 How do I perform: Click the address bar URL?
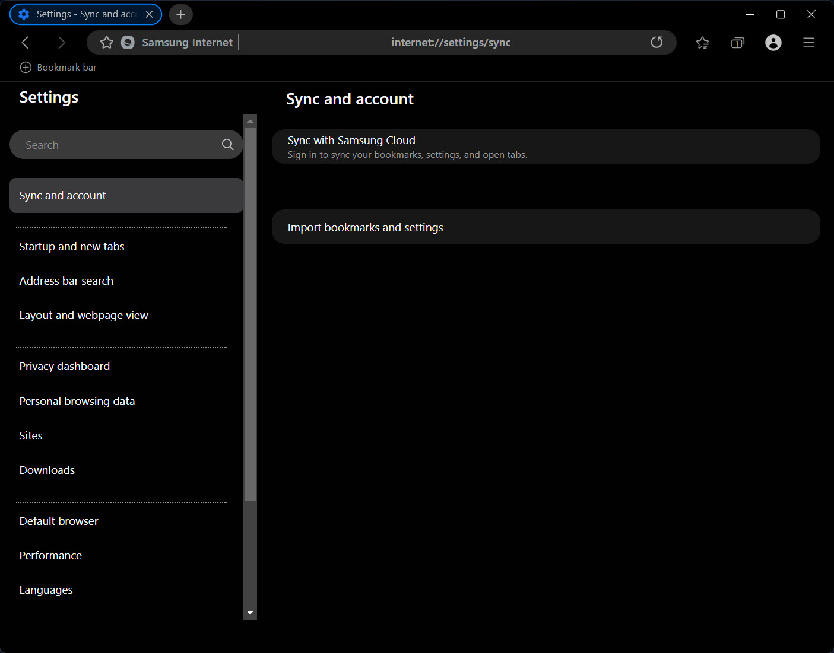pyautogui.click(x=451, y=43)
